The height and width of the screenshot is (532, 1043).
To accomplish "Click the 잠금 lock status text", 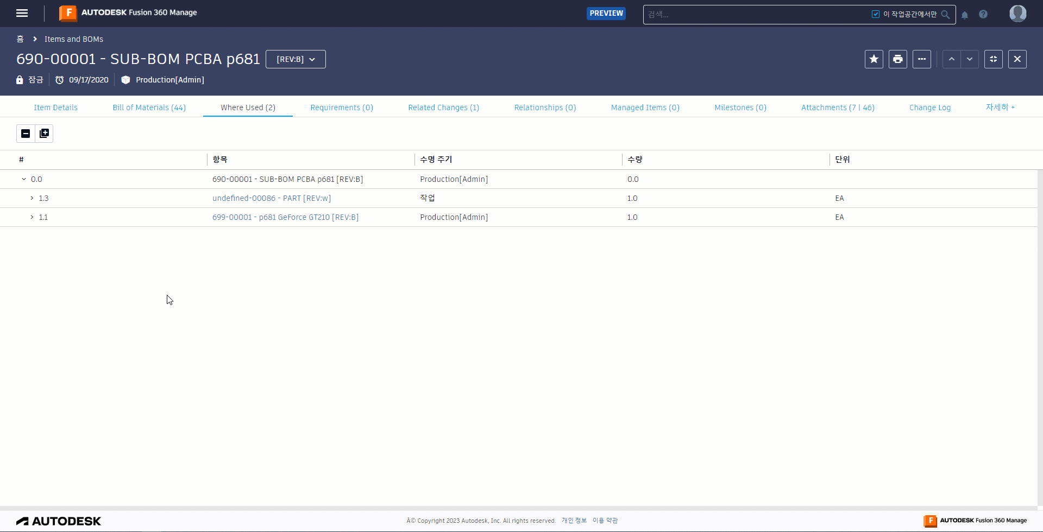I will pyautogui.click(x=36, y=80).
